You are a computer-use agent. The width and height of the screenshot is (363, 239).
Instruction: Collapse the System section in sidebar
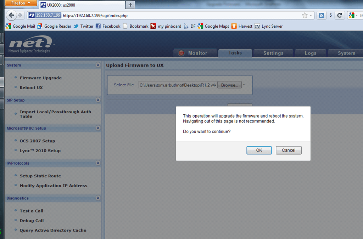98,65
